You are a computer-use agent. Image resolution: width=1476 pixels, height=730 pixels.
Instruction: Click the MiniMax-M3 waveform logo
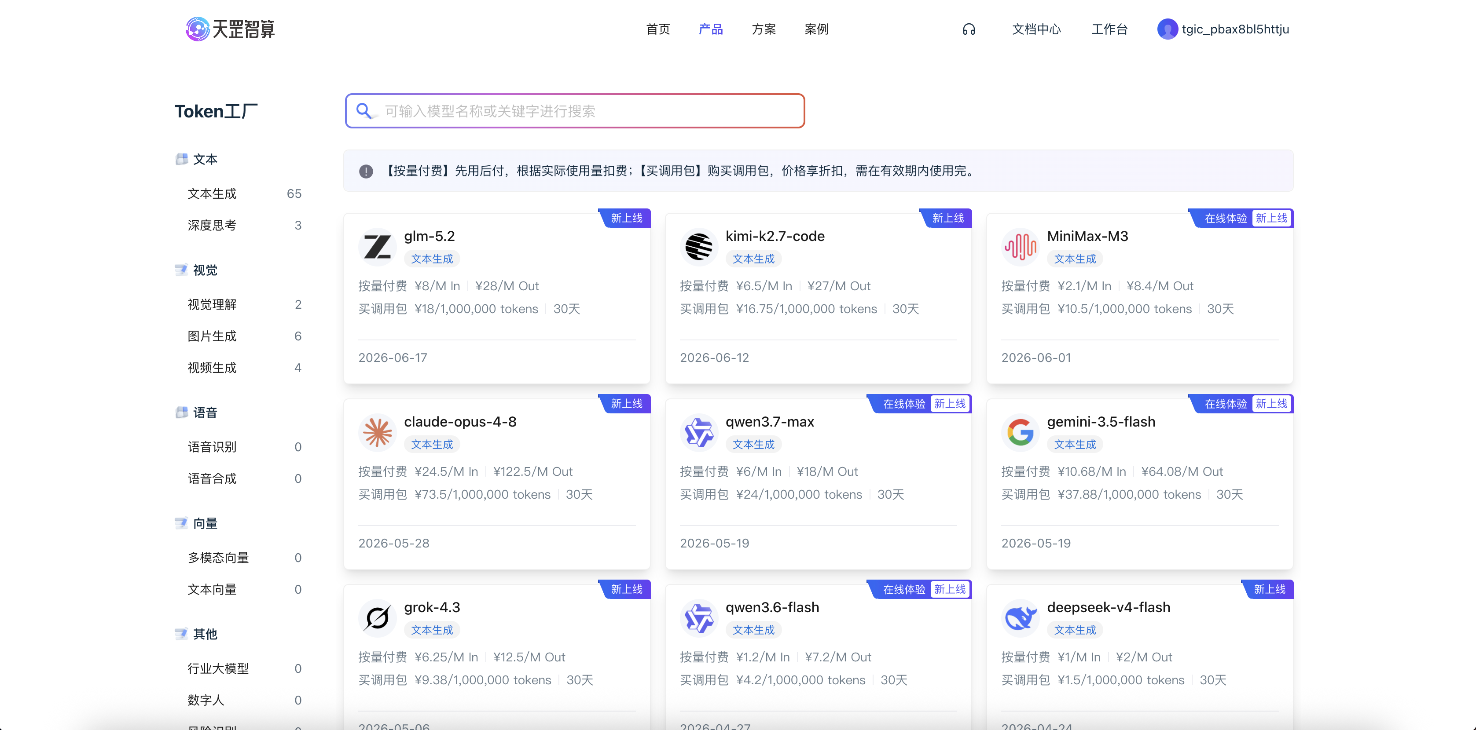point(1021,247)
